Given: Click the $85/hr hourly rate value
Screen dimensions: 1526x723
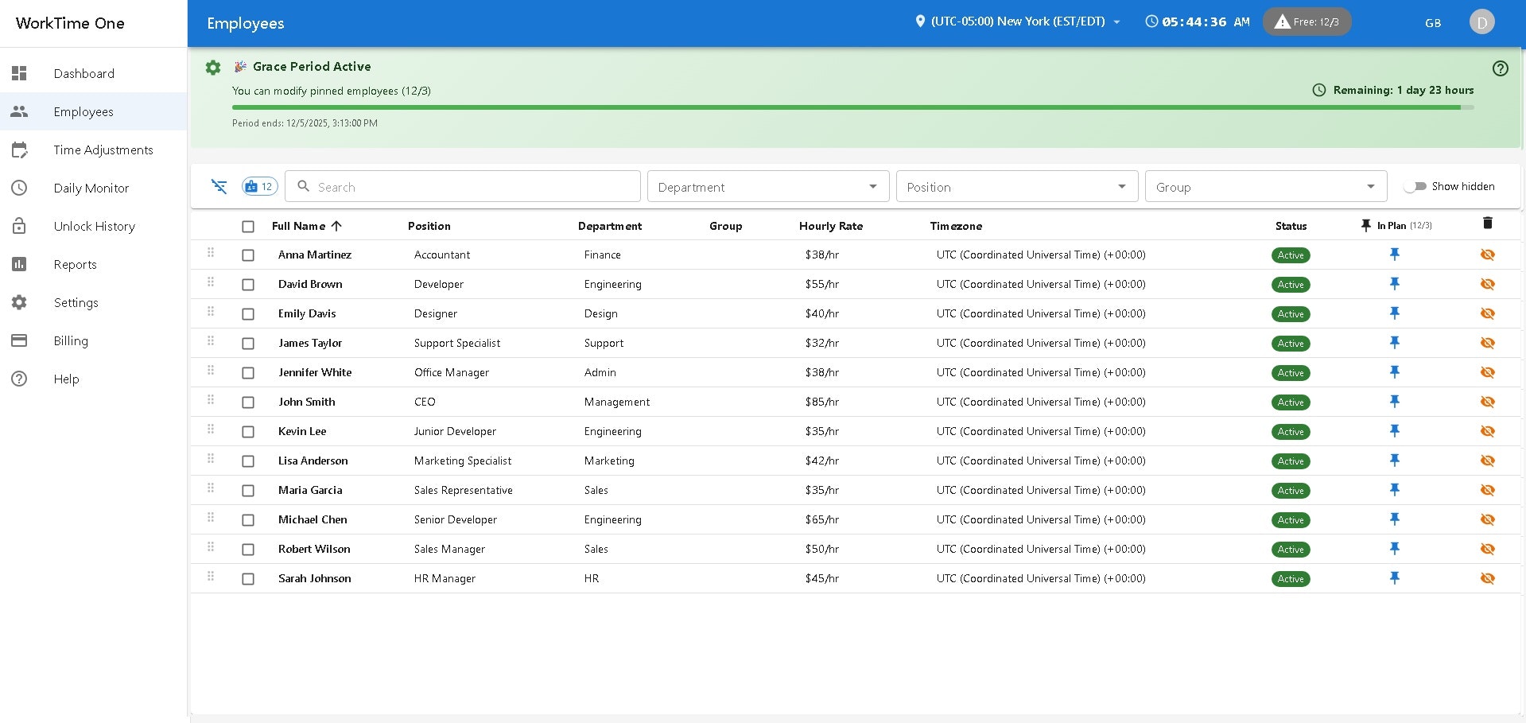Looking at the screenshot, I should pyautogui.click(x=822, y=402).
